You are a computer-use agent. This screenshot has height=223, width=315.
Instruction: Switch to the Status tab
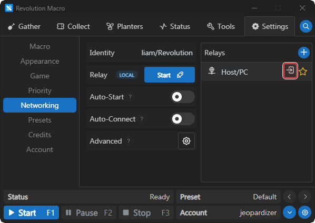pos(175,26)
